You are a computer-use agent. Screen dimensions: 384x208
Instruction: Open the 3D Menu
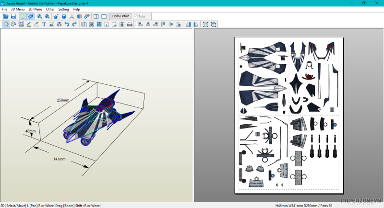pyautogui.click(x=18, y=9)
